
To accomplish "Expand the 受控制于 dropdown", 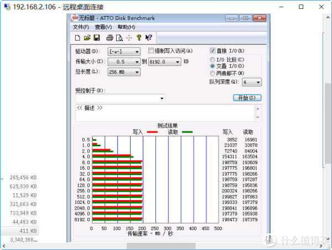I will tap(162, 98).
